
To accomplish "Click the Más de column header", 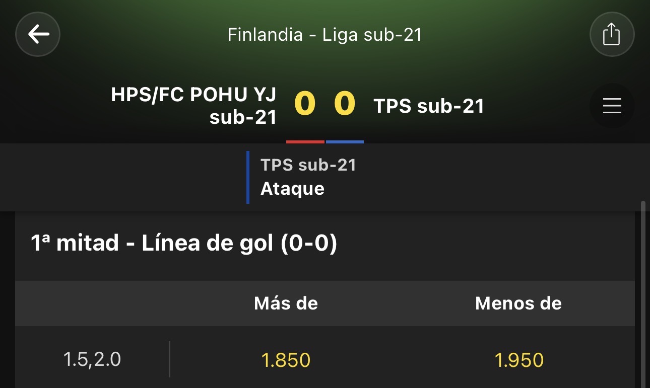I will pos(286,303).
